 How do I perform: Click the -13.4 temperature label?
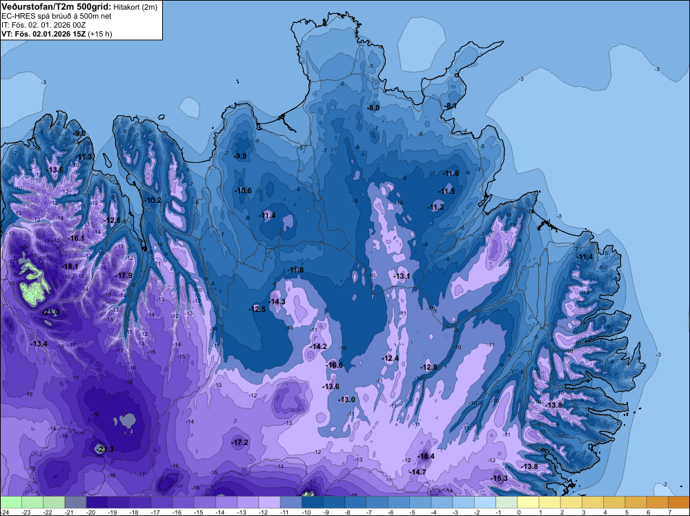click(39, 344)
